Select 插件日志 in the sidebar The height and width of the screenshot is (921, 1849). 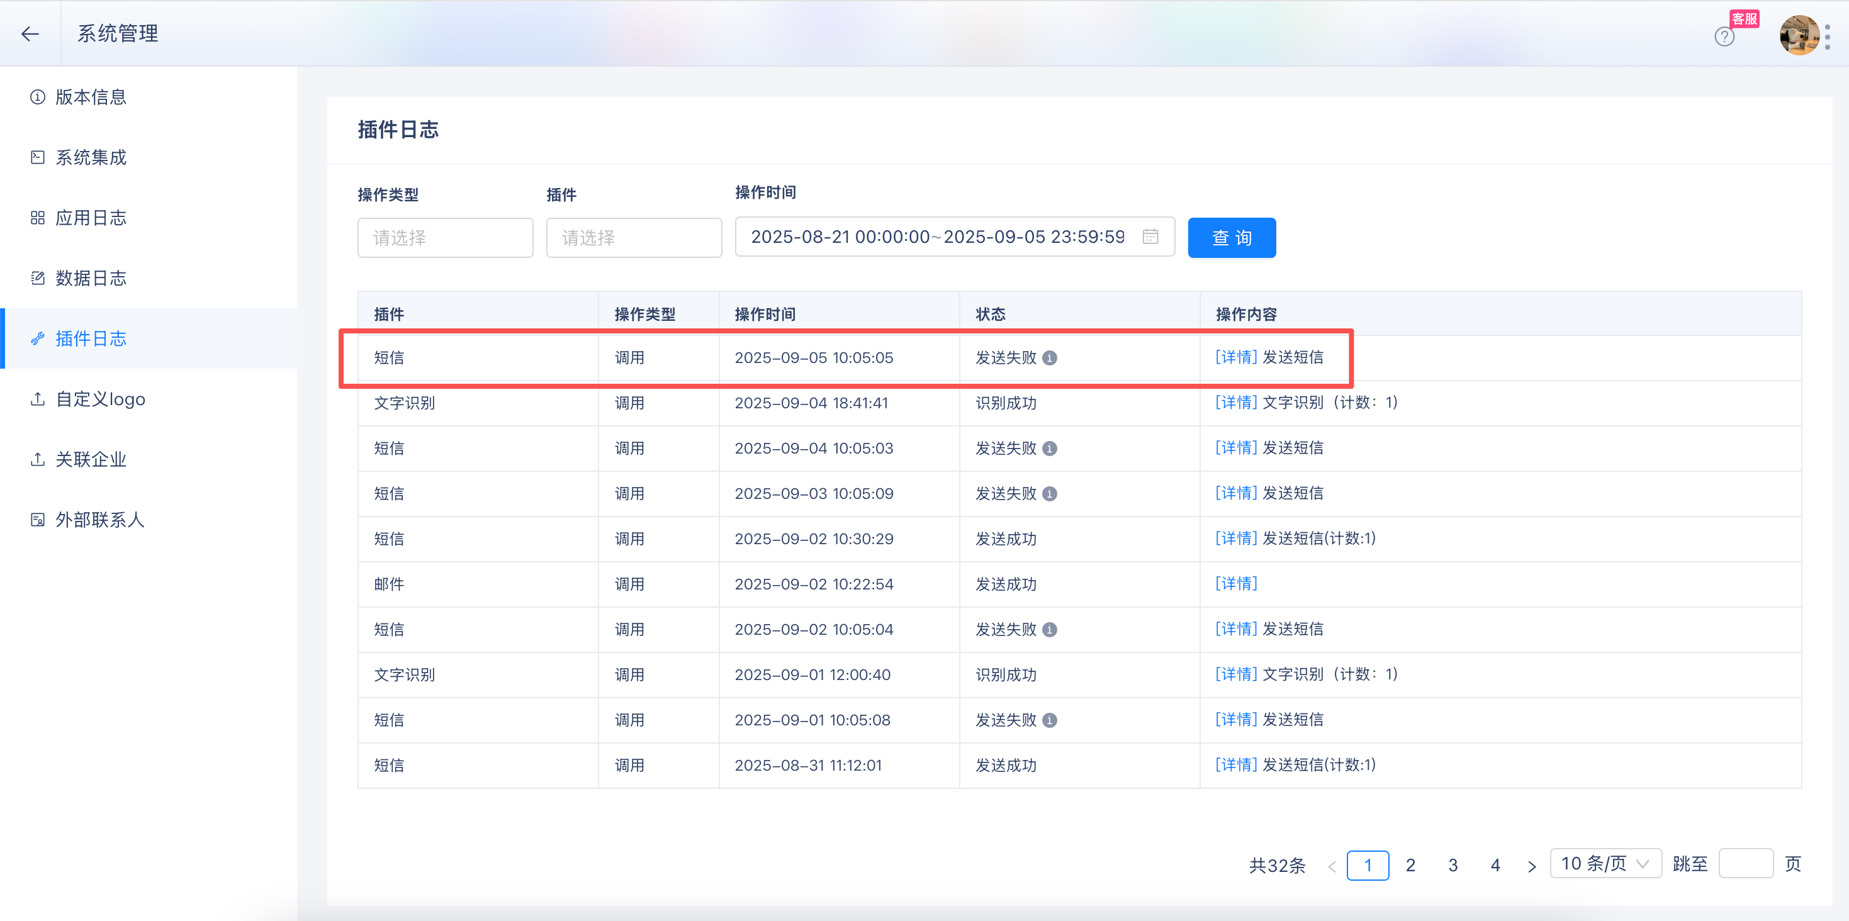(149, 338)
